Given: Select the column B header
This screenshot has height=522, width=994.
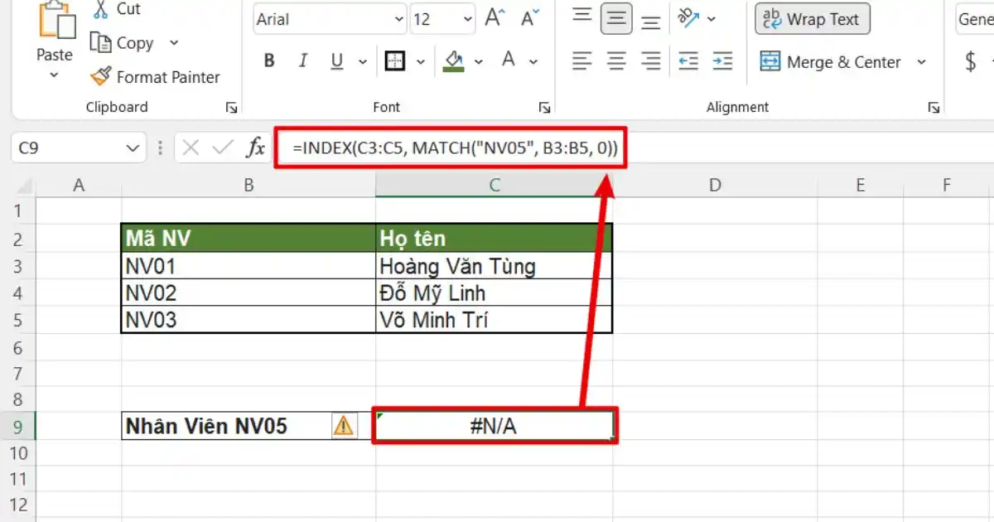Looking at the screenshot, I should 248,186.
